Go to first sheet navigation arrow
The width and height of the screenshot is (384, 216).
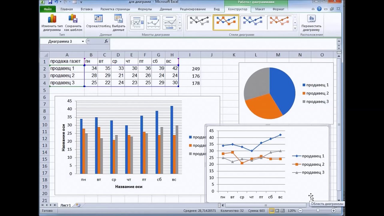pos(43,205)
